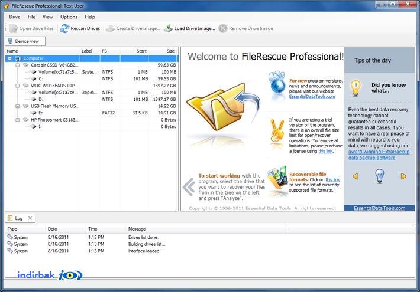
Task: Click the Size column header
Action: 163,51
